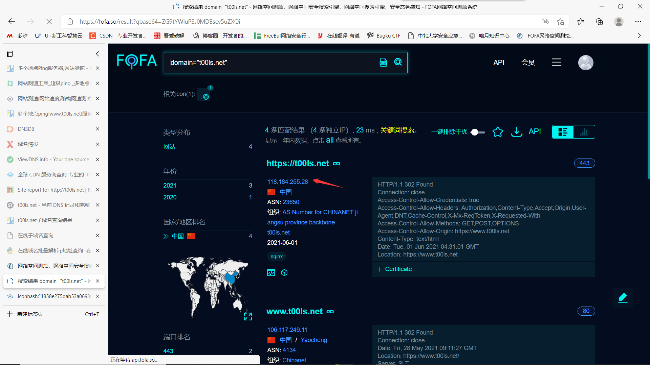Screen dimensions: 650x365
Task: Switch to list view mode
Action: click(563, 132)
